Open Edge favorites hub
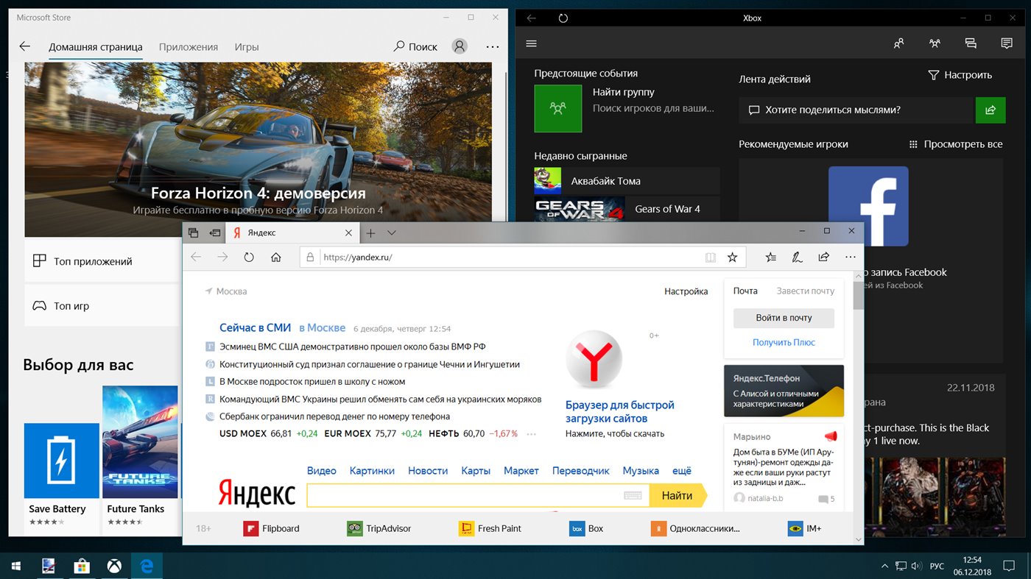Image resolution: width=1031 pixels, height=579 pixels. click(770, 257)
